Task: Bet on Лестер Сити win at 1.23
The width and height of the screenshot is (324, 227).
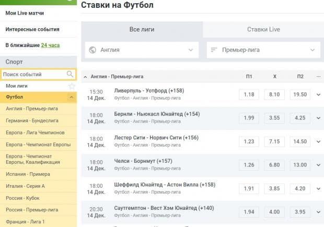Action: [249, 141]
